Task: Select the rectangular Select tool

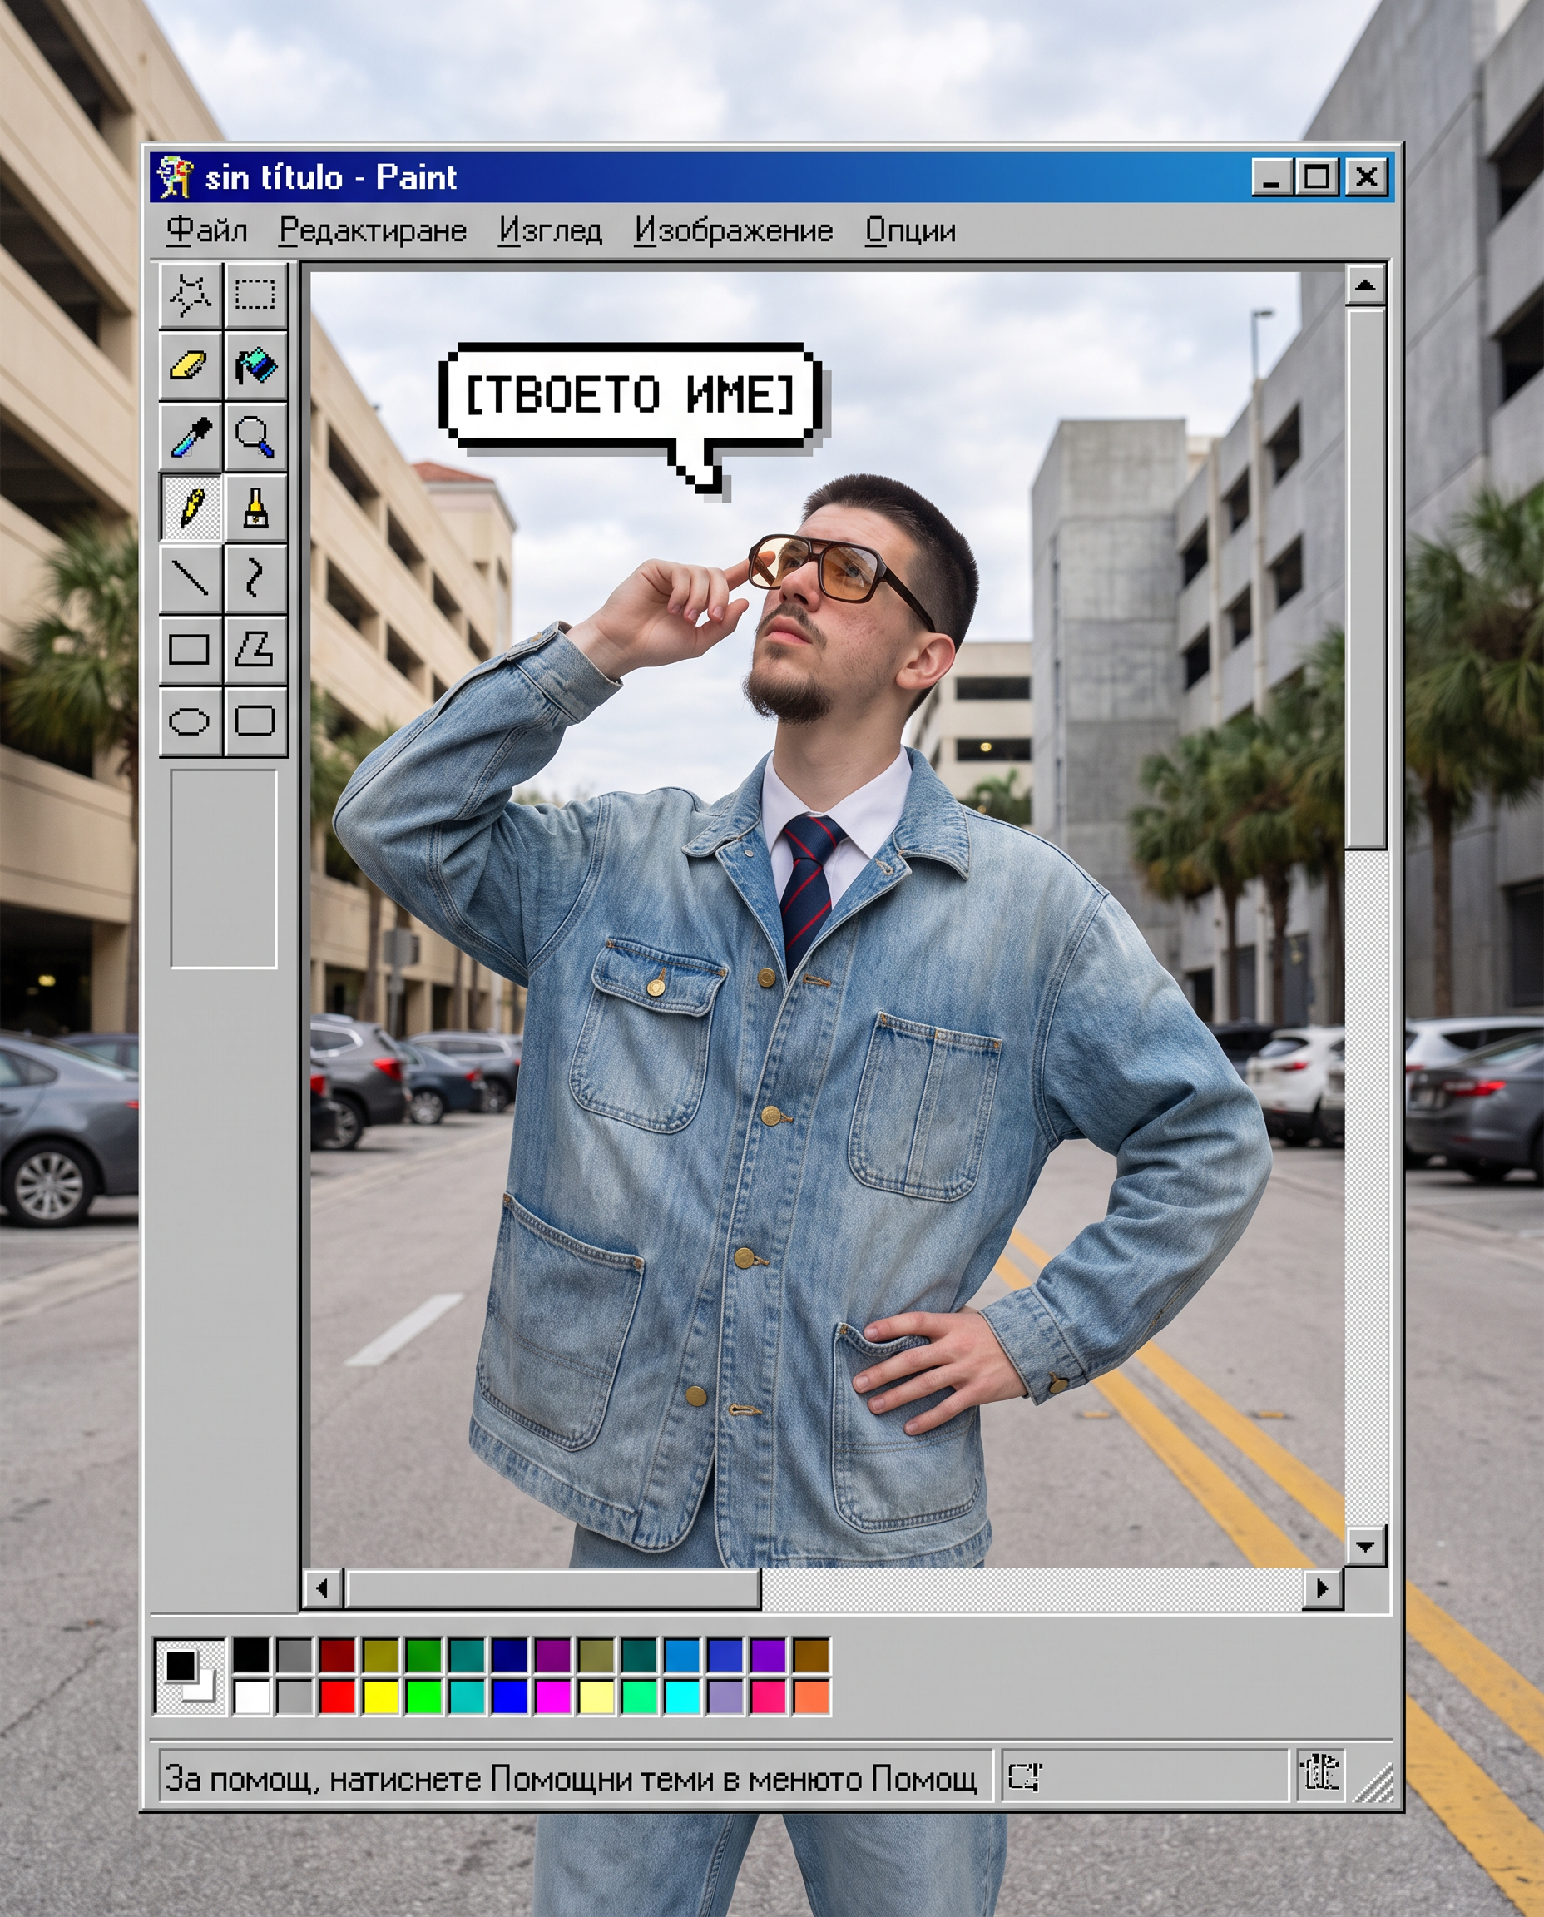Action: [255, 295]
